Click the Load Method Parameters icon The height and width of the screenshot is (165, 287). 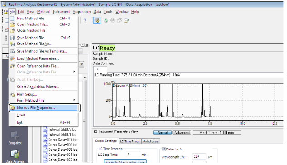point(12,59)
